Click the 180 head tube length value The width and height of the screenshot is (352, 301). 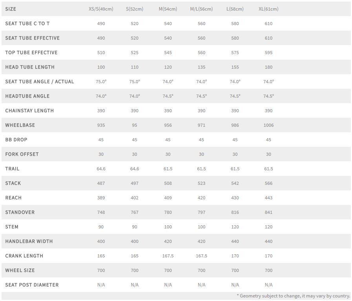click(x=268, y=67)
